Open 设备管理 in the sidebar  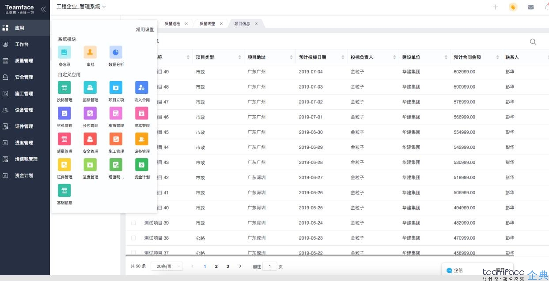click(25, 110)
